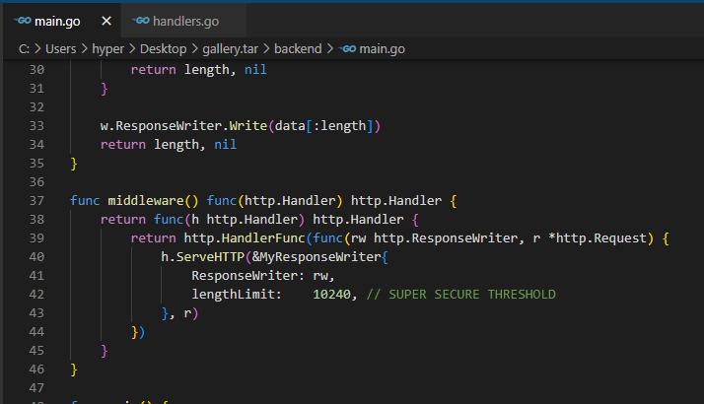
Task: Expand the Desktop breadcrumb dropdown
Action: coord(171,48)
